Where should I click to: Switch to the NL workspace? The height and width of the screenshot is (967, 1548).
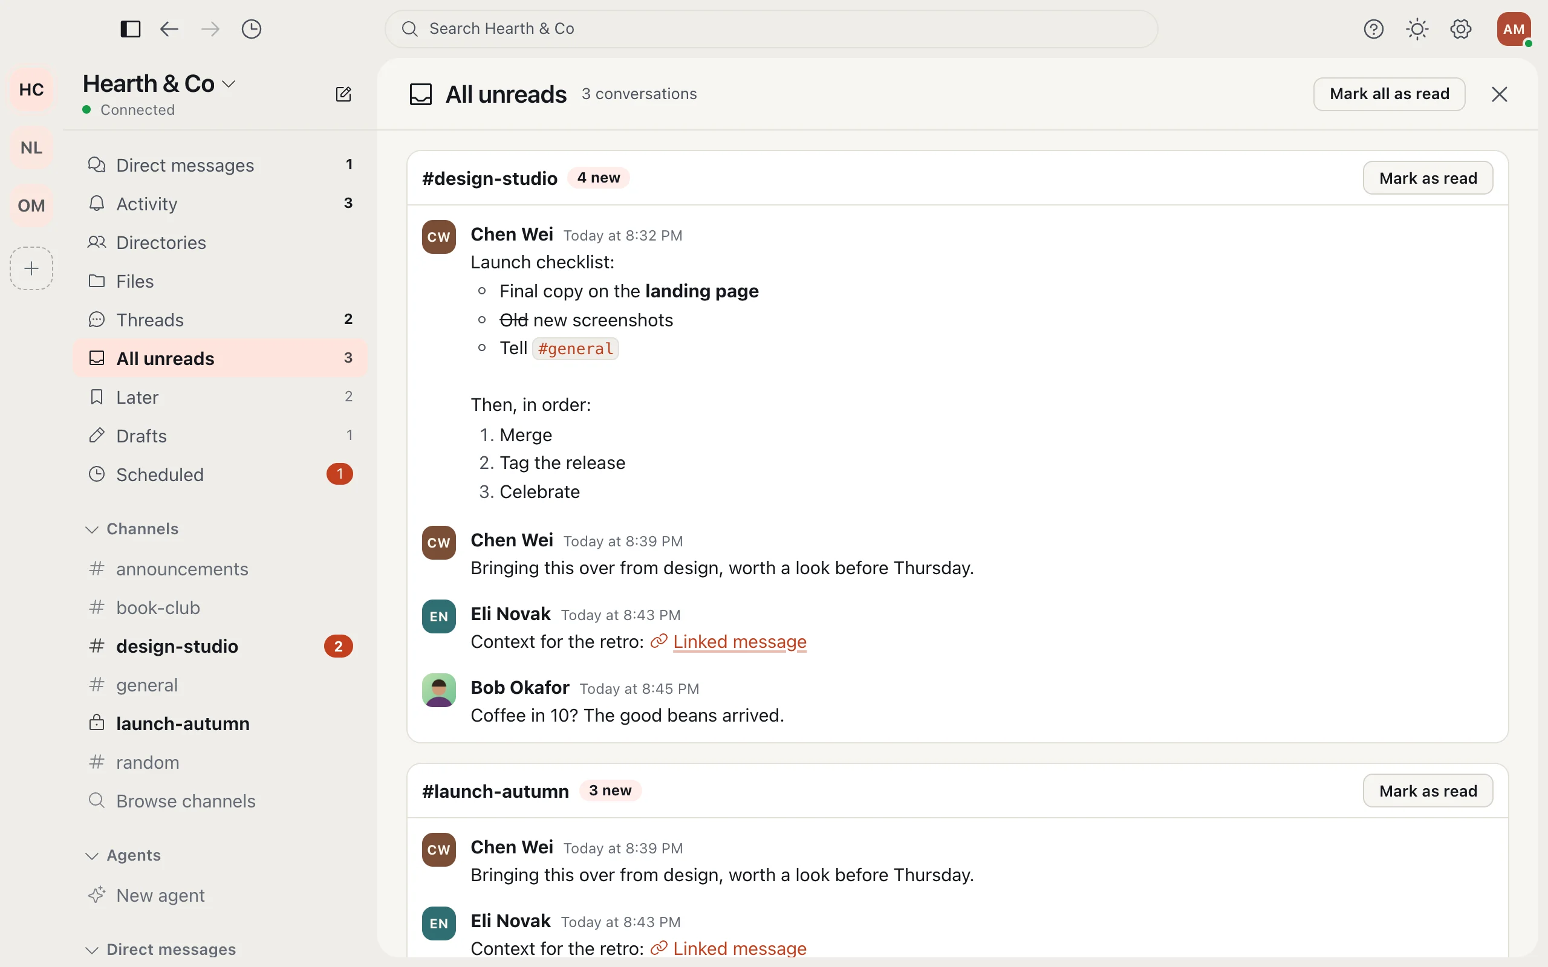[31, 147]
